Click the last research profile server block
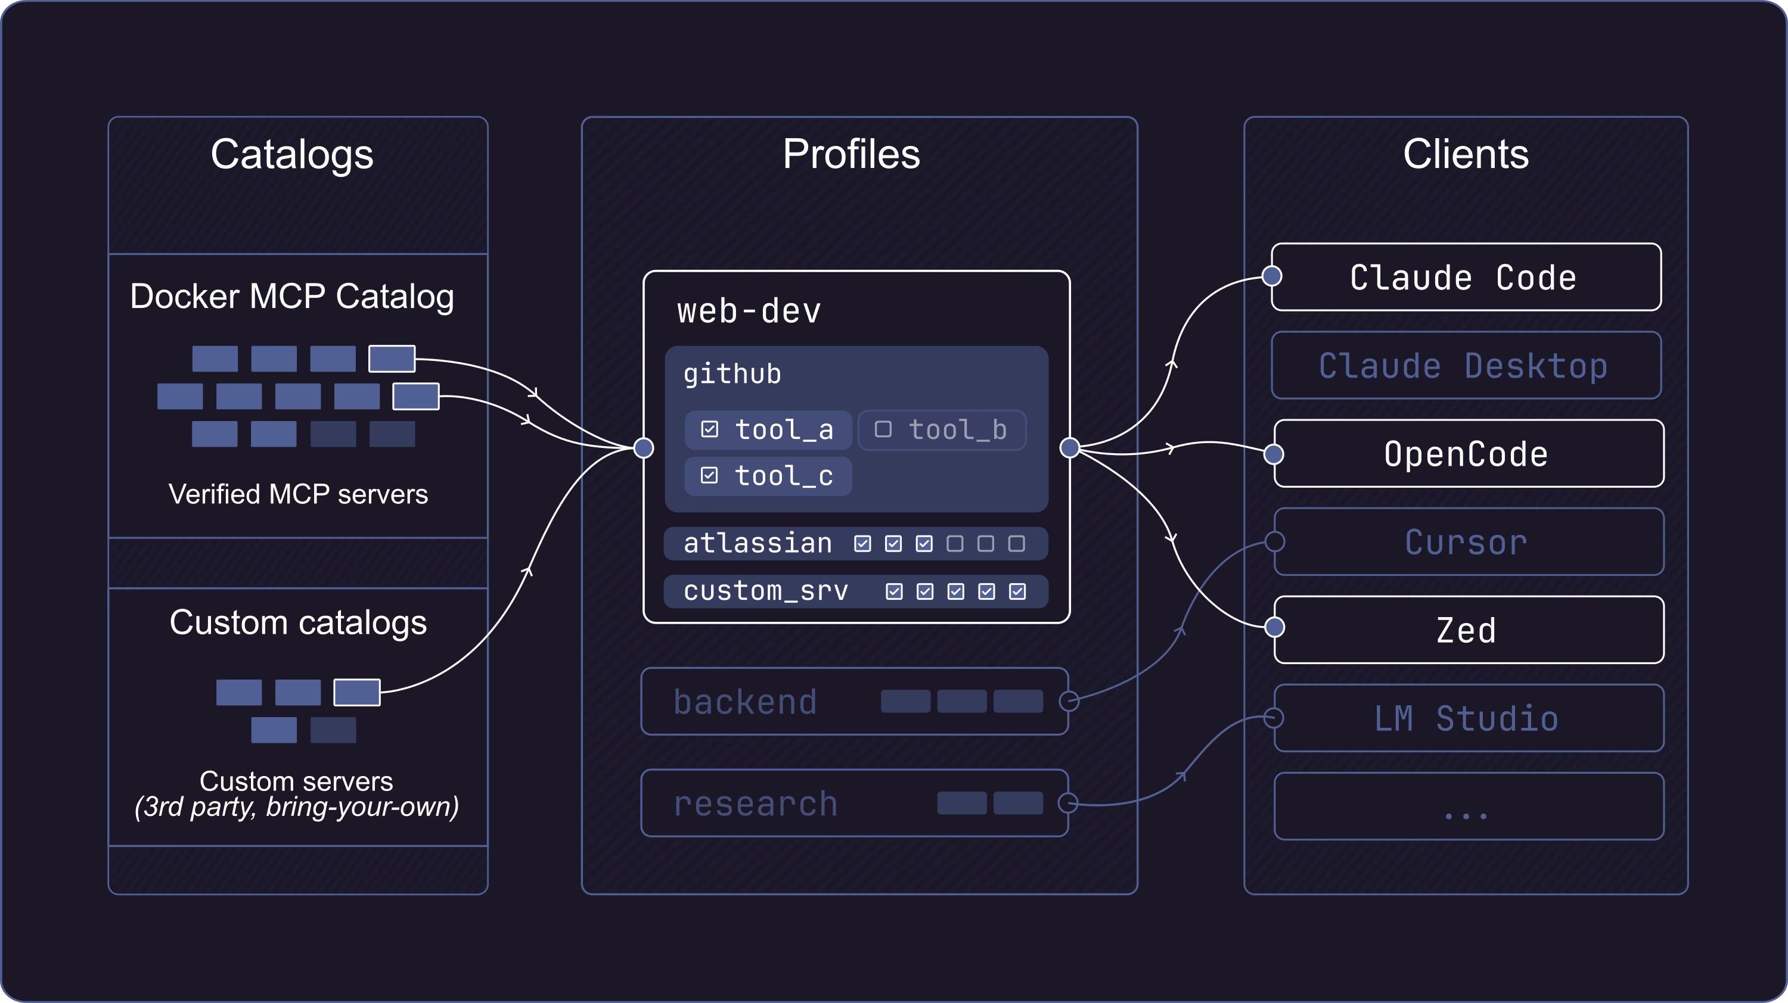Image resolution: width=1788 pixels, height=1003 pixels. (x=1018, y=802)
